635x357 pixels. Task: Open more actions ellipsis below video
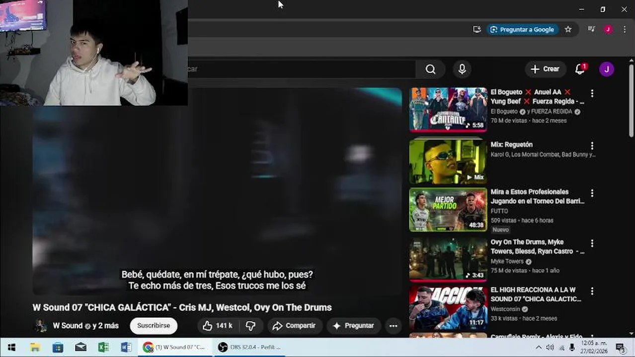[x=393, y=326]
